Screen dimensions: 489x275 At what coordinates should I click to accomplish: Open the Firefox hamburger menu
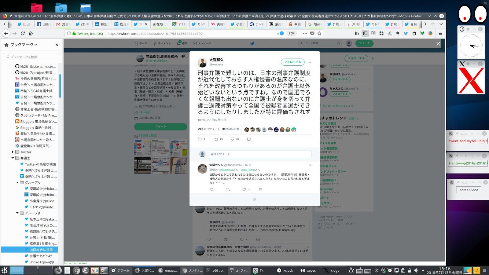[440, 33]
